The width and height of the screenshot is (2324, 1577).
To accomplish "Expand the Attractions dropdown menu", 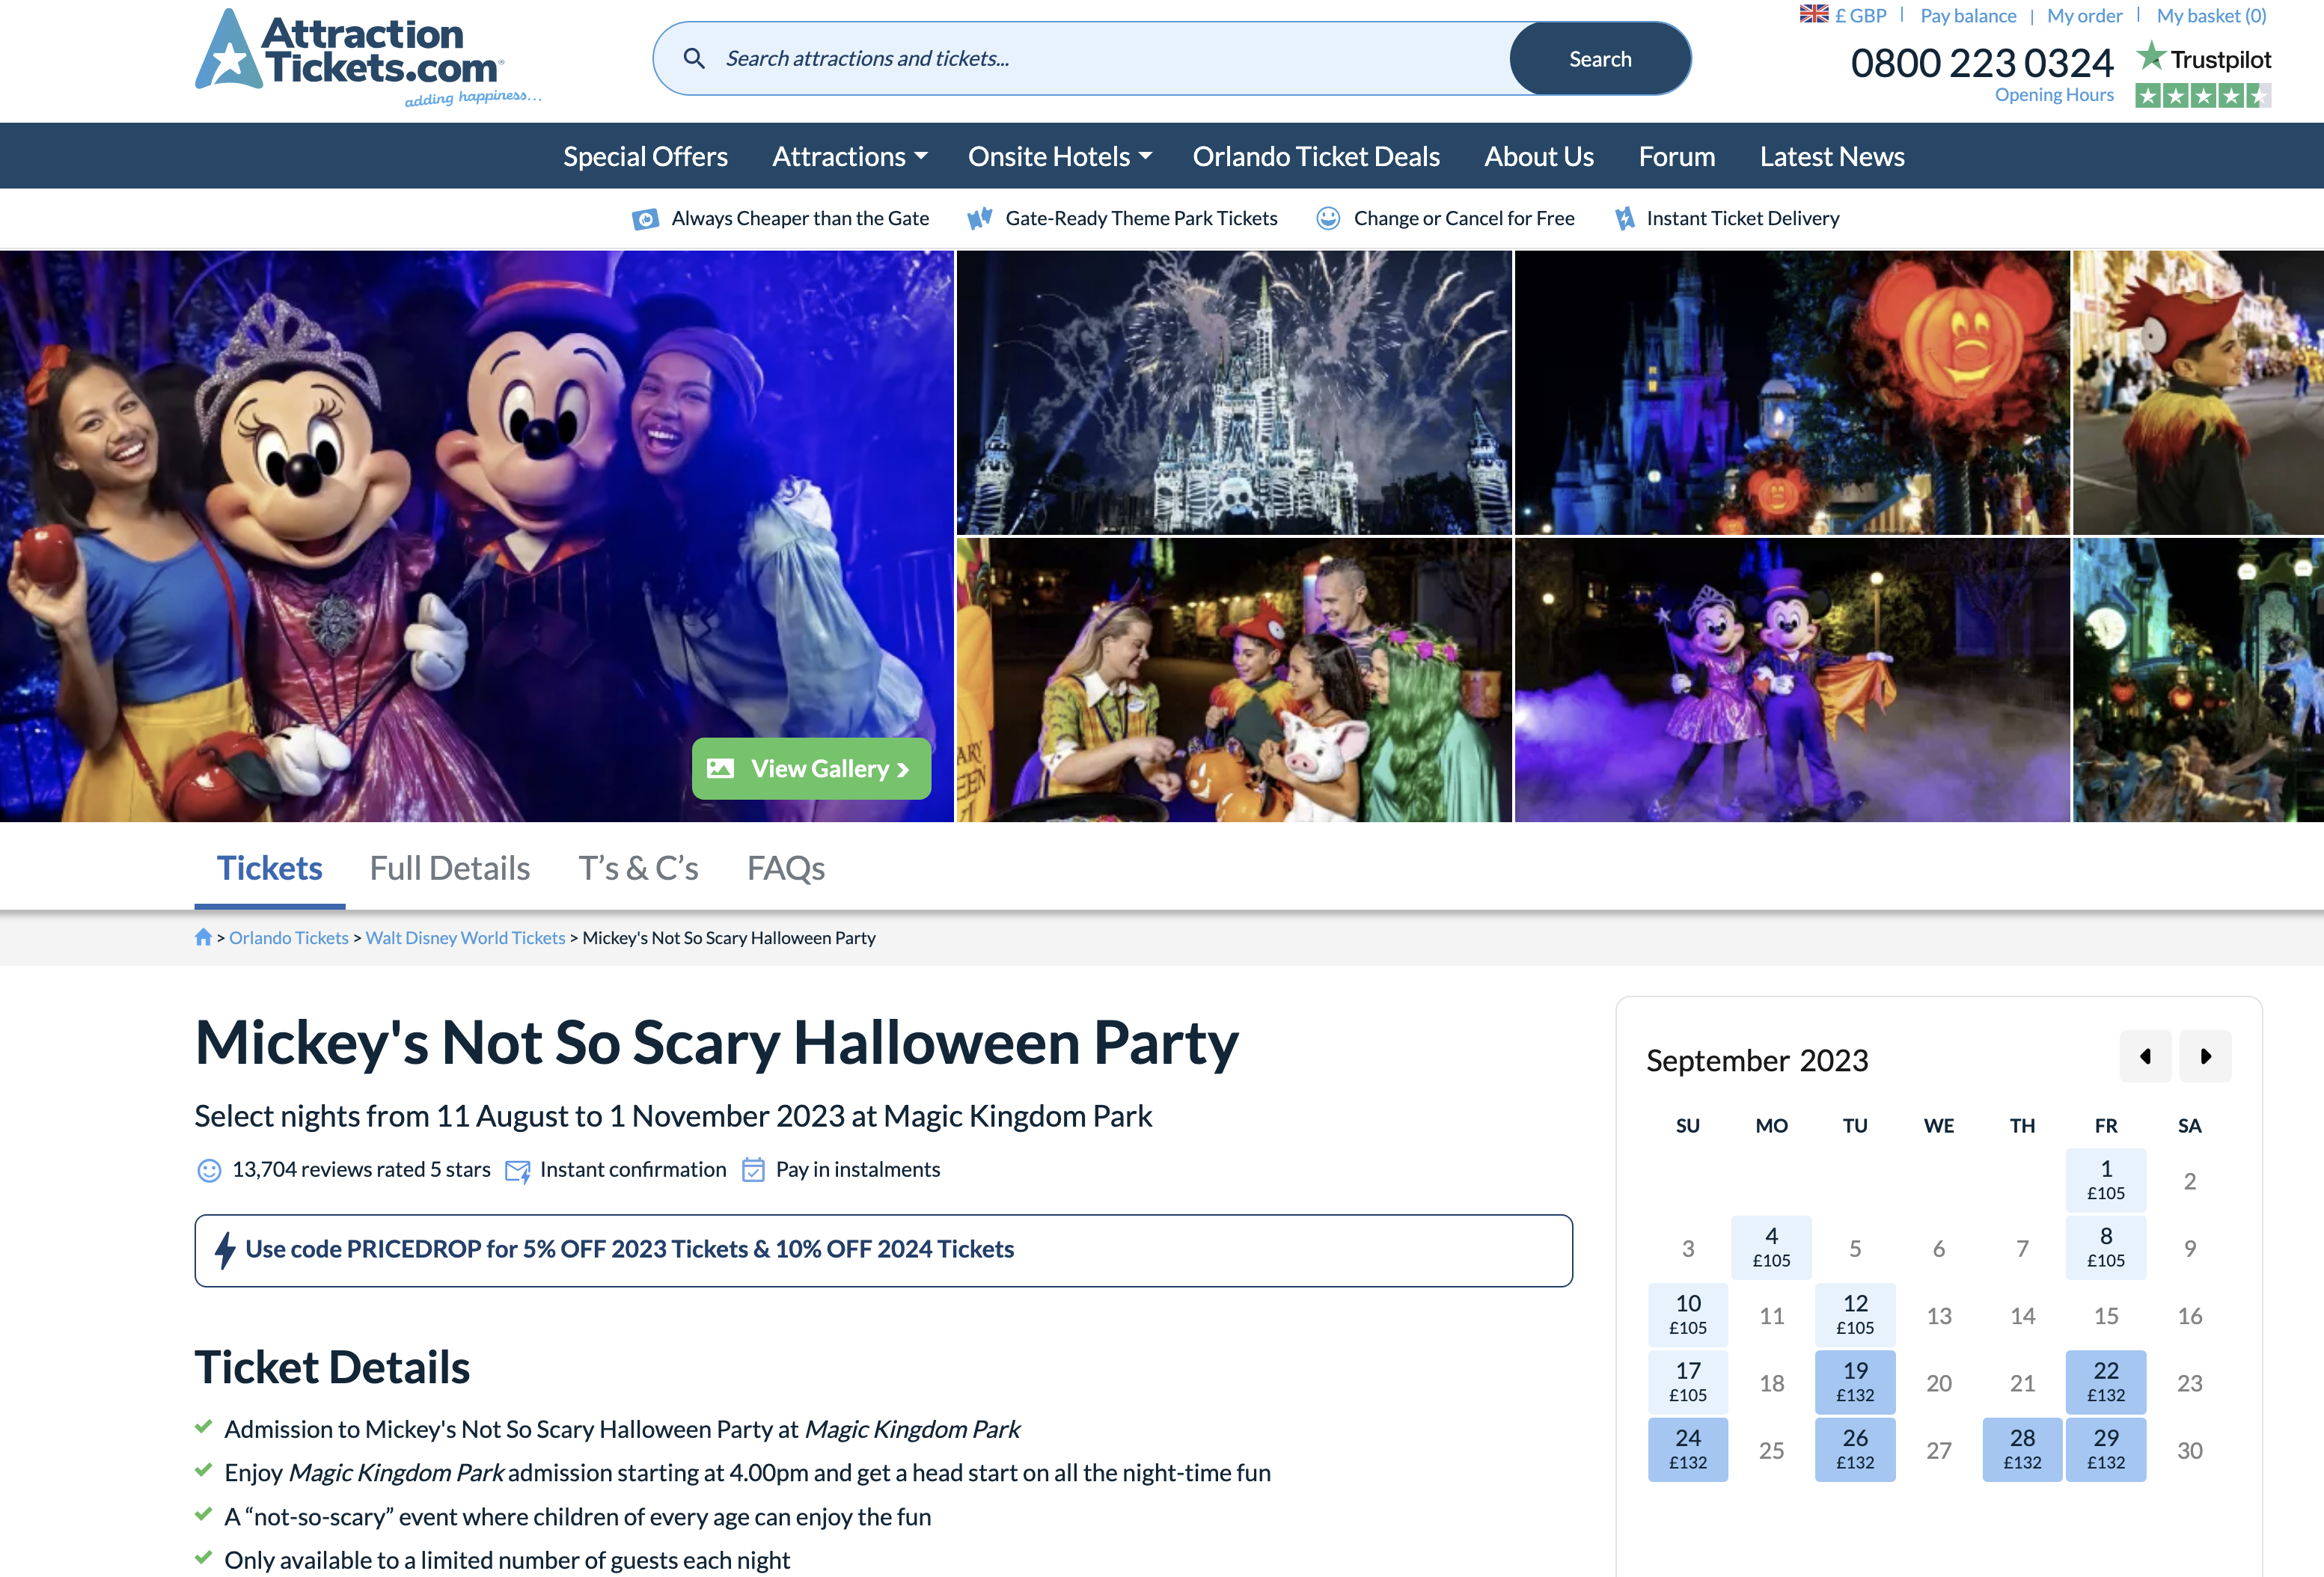I will click(x=850, y=156).
